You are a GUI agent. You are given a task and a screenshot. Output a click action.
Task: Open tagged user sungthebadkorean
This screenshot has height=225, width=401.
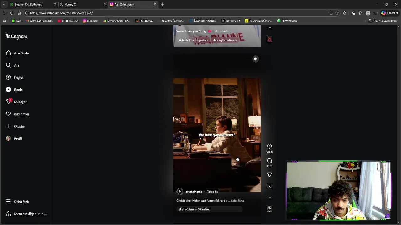click(x=225, y=40)
